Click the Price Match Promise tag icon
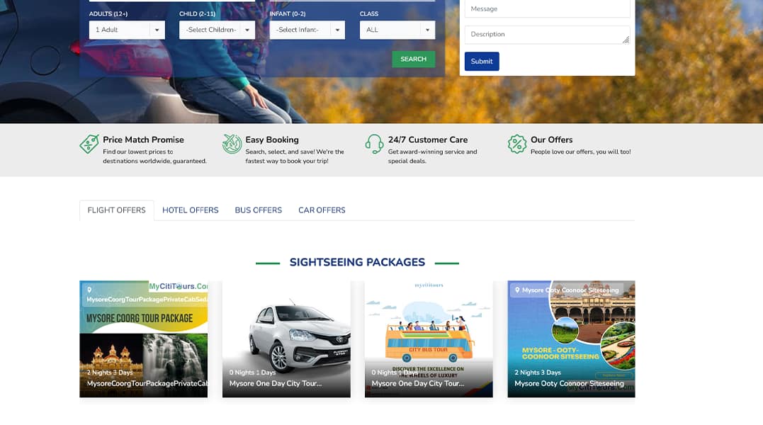 [89, 144]
